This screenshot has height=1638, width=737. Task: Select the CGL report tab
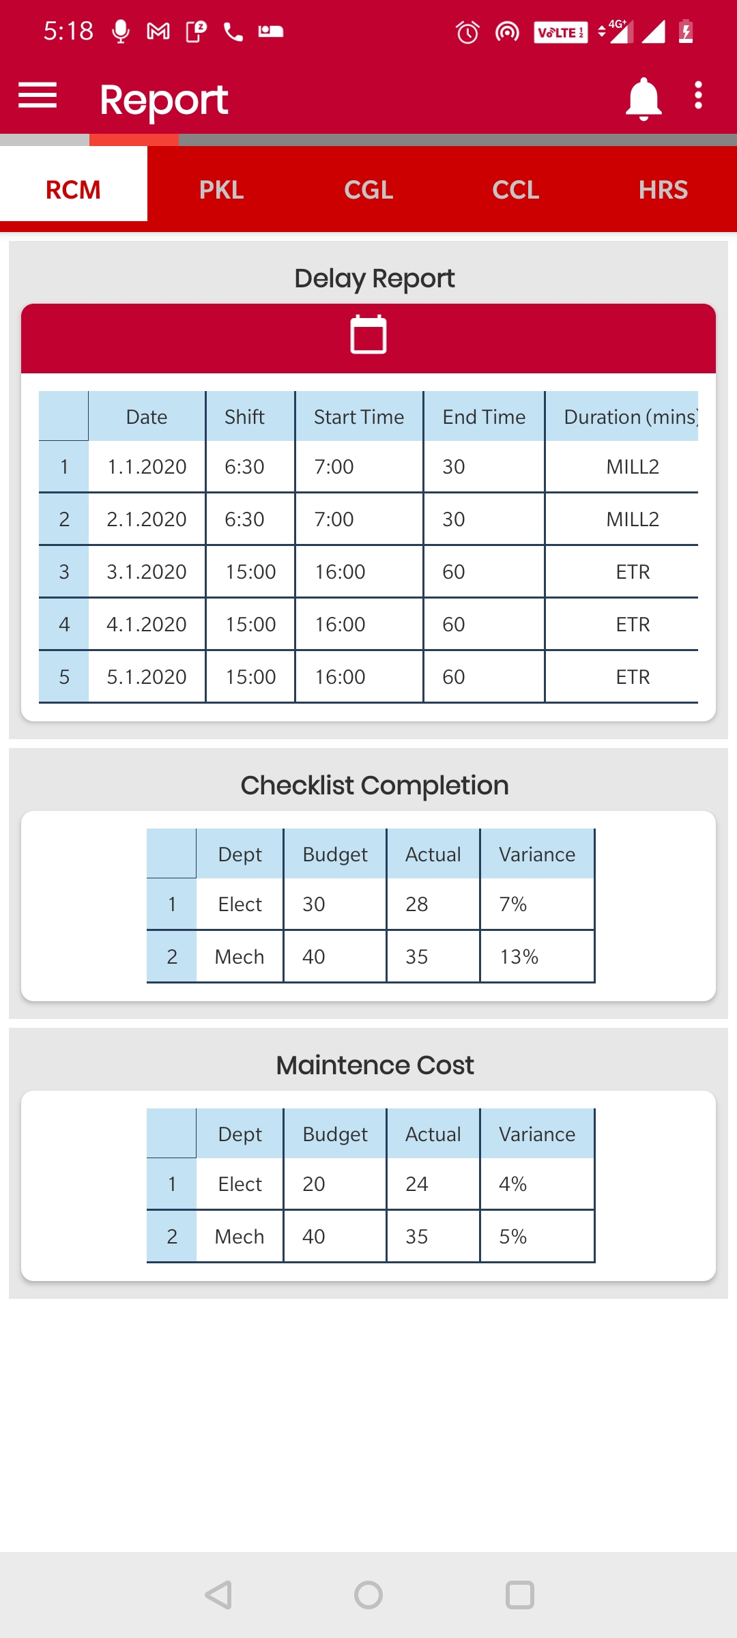[x=369, y=190]
